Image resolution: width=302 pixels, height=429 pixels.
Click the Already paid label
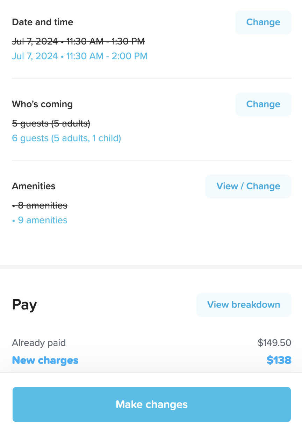[39, 343]
